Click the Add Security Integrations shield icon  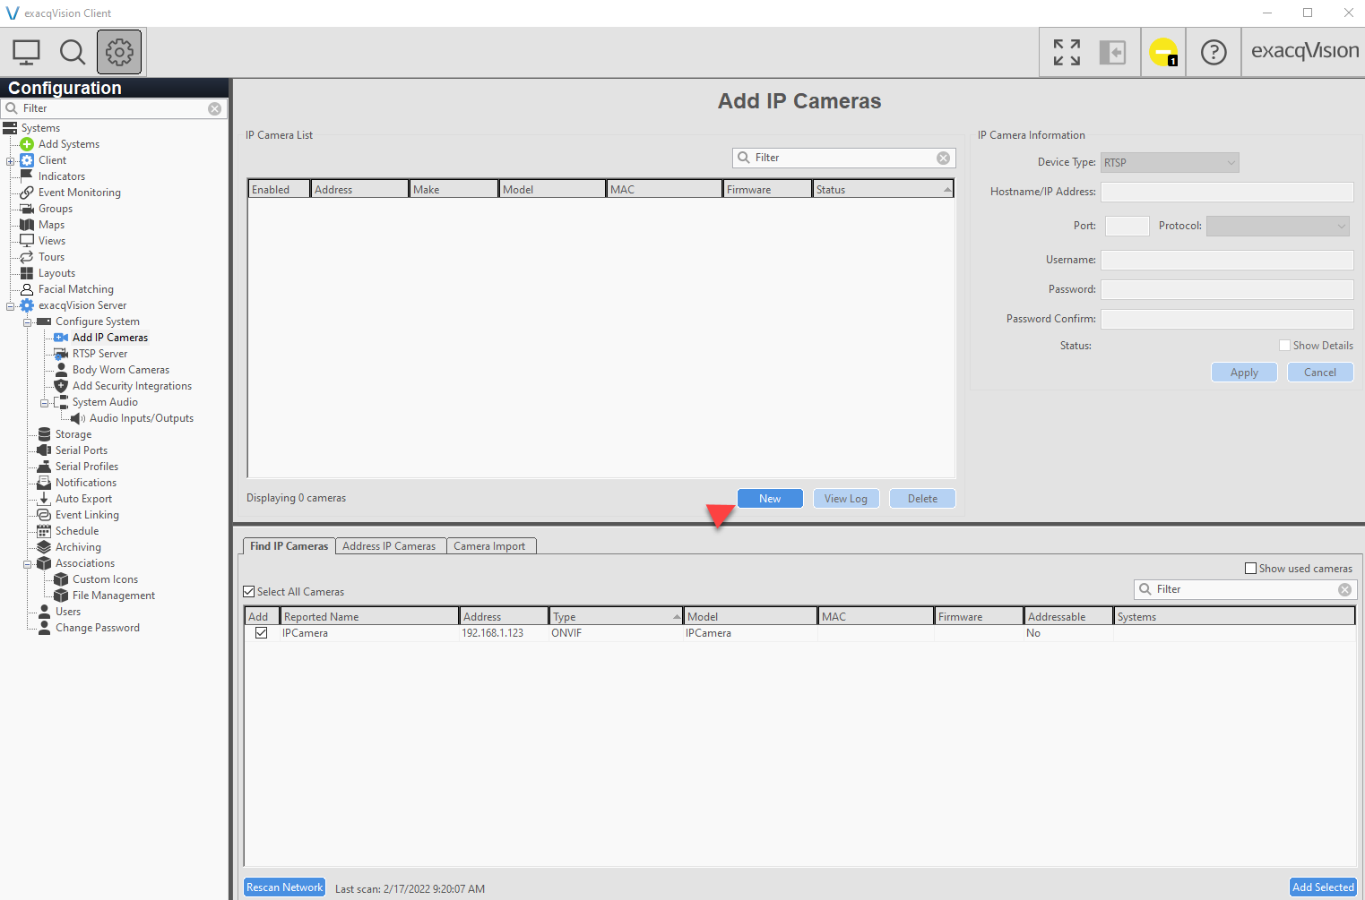(61, 386)
